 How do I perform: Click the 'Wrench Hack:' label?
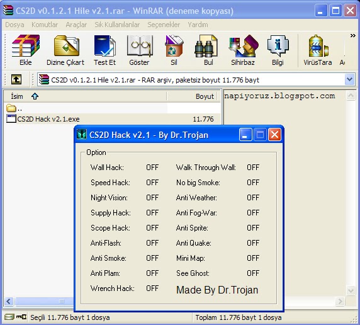tap(113, 288)
